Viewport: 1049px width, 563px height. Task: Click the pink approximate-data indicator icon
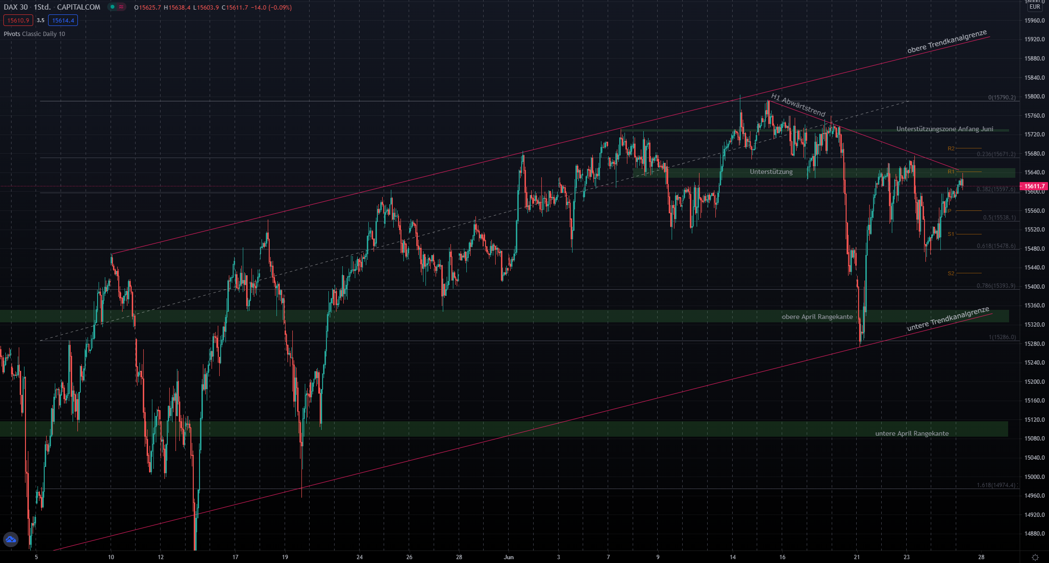click(x=121, y=7)
